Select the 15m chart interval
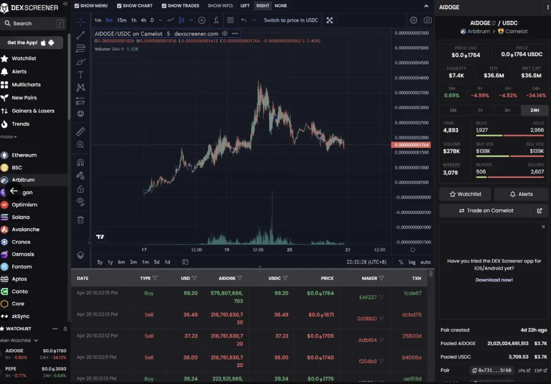Screen dimensions: 551x384 [x=121, y=20]
